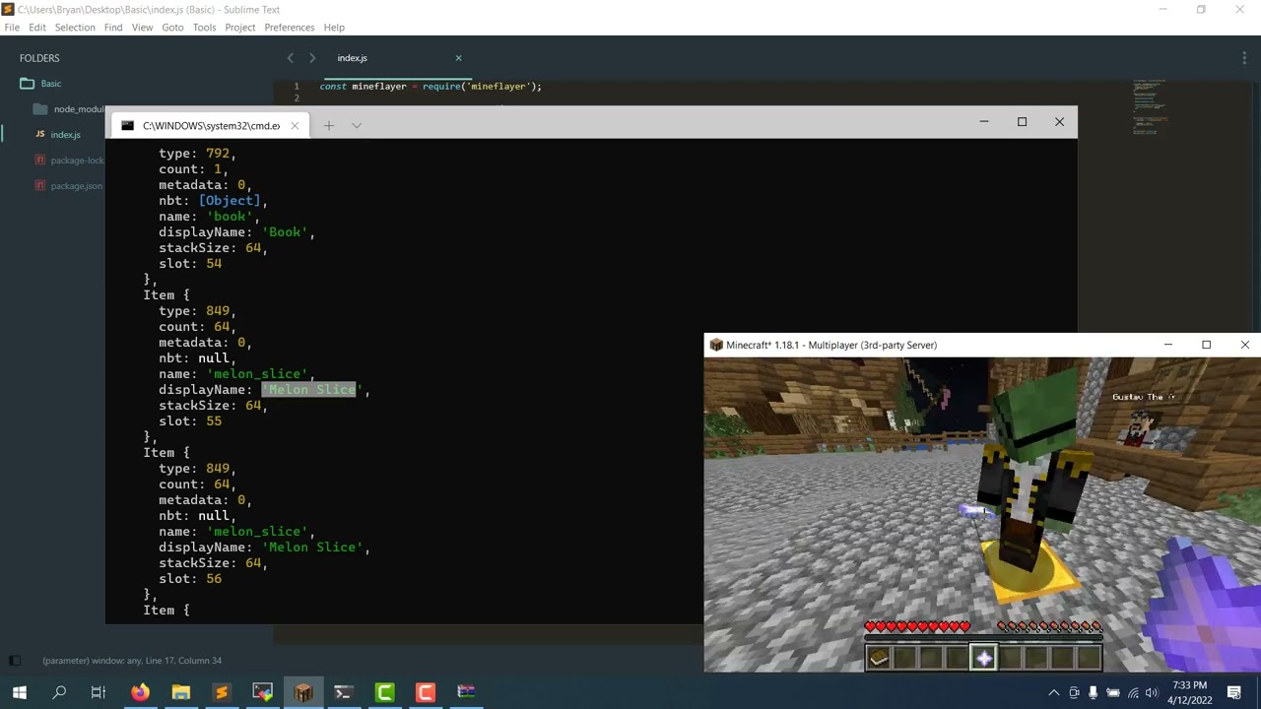
Task: Switch to Minecraft taskbar icon
Action: (x=302, y=692)
